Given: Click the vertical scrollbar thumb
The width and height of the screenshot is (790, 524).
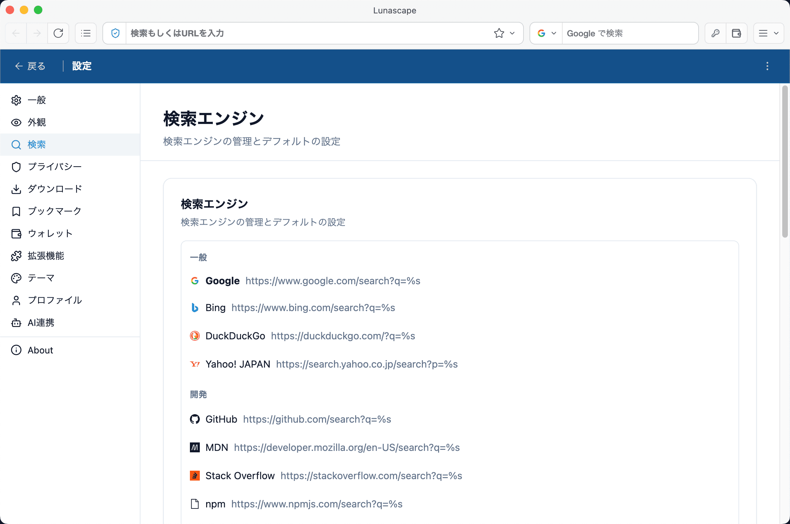Looking at the screenshot, I should tap(785, 162).
